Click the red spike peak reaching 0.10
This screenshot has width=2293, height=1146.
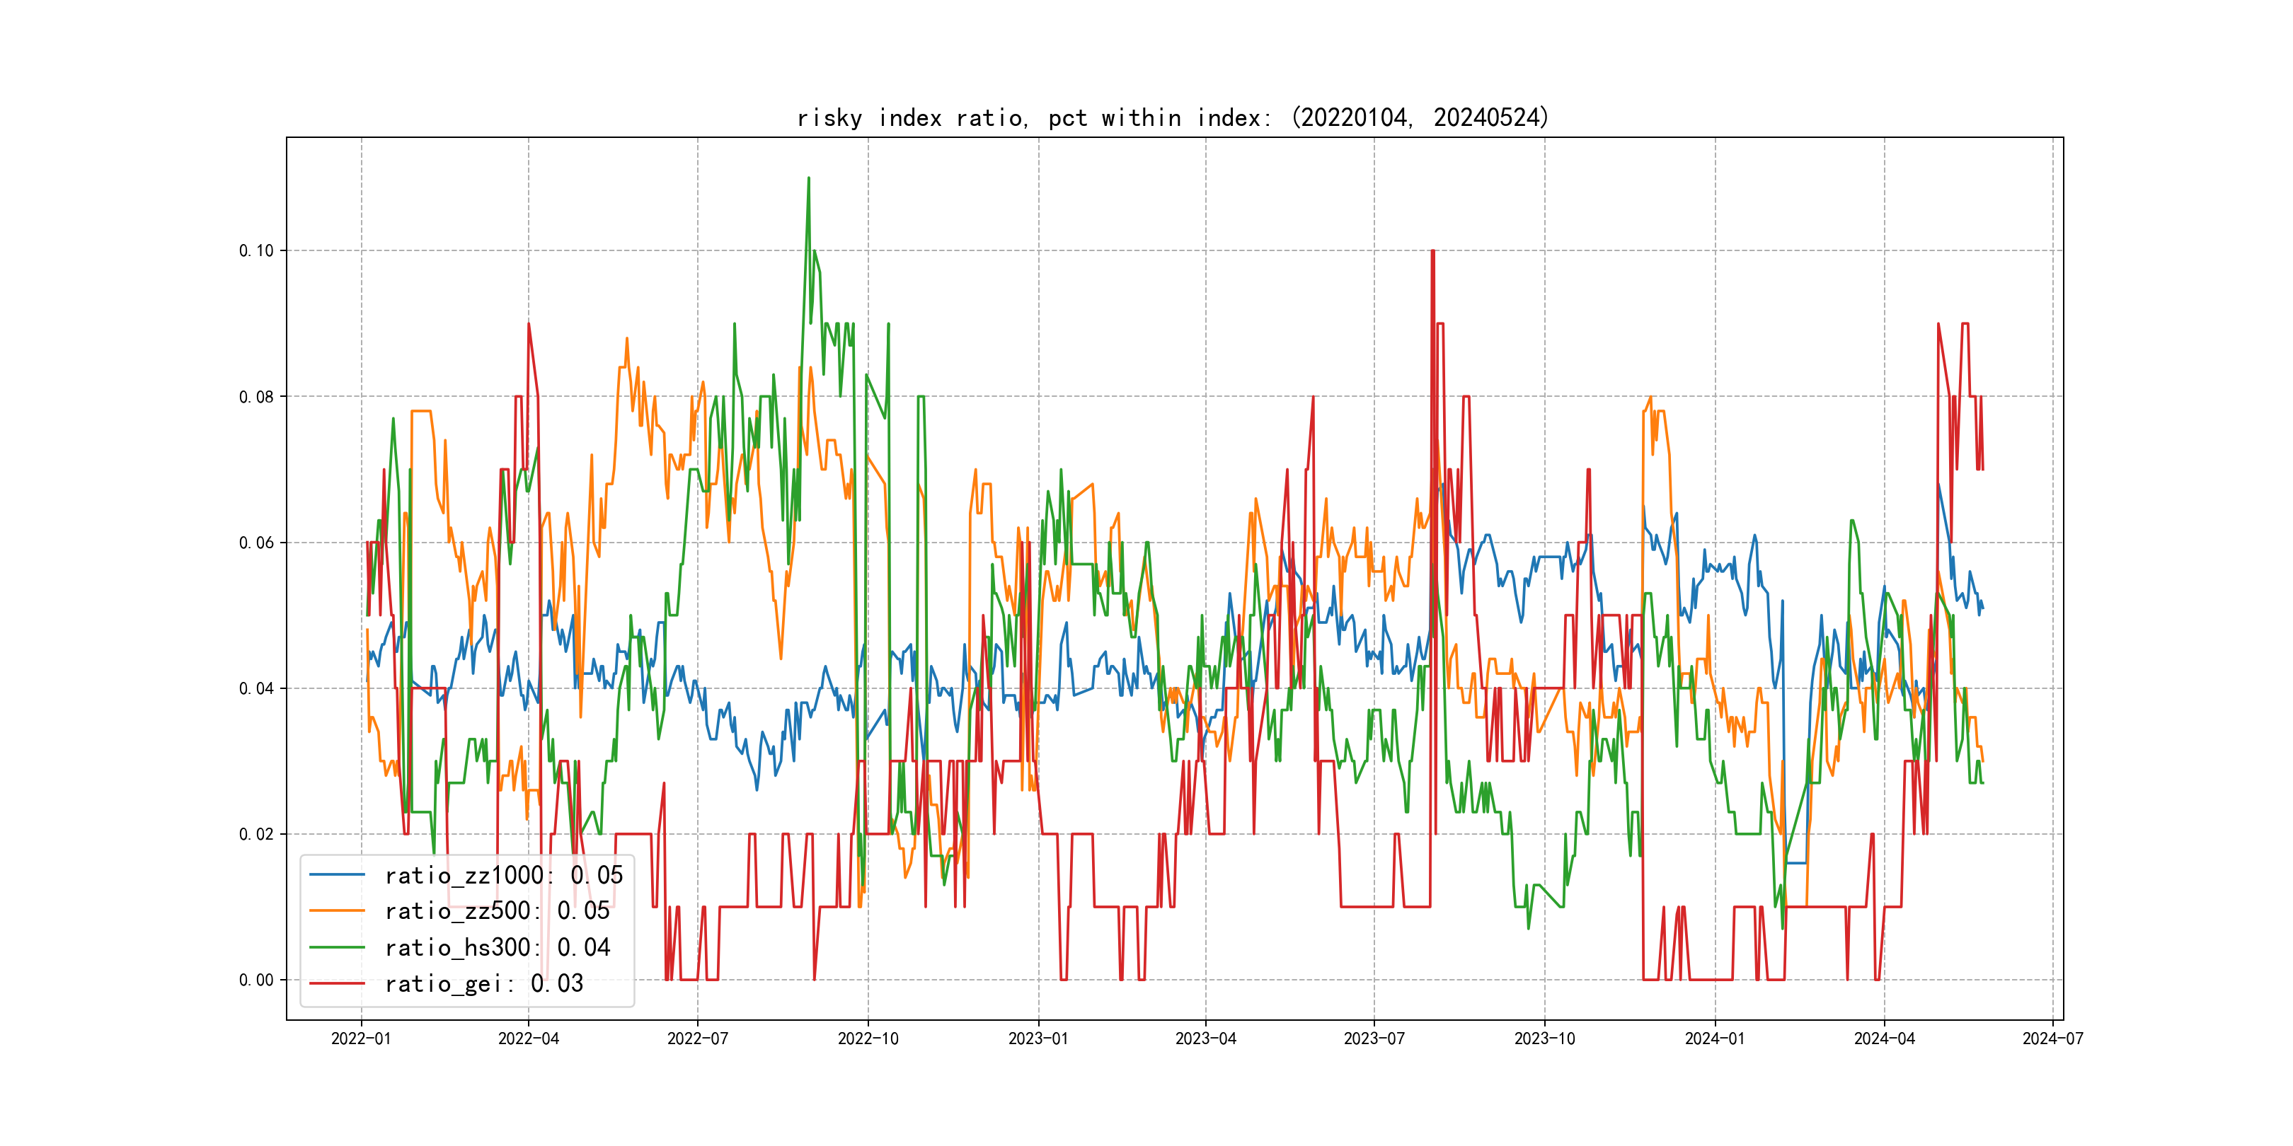1432,253
